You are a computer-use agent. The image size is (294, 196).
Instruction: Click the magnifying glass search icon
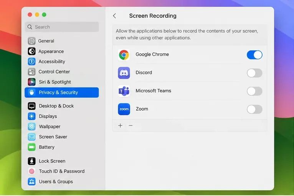pos(30,27)
